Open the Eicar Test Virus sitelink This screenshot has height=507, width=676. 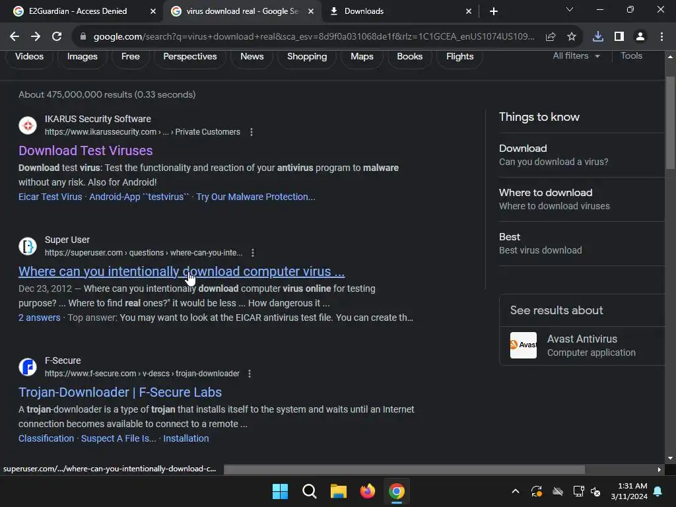[x=50, y=197]
